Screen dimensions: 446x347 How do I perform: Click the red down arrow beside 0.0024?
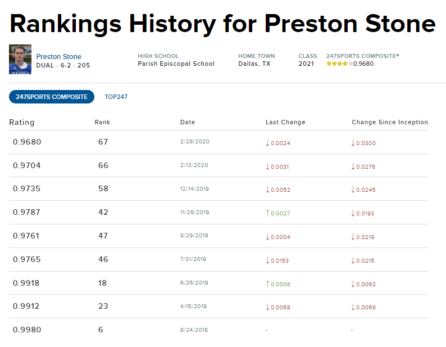coord(267,143)
